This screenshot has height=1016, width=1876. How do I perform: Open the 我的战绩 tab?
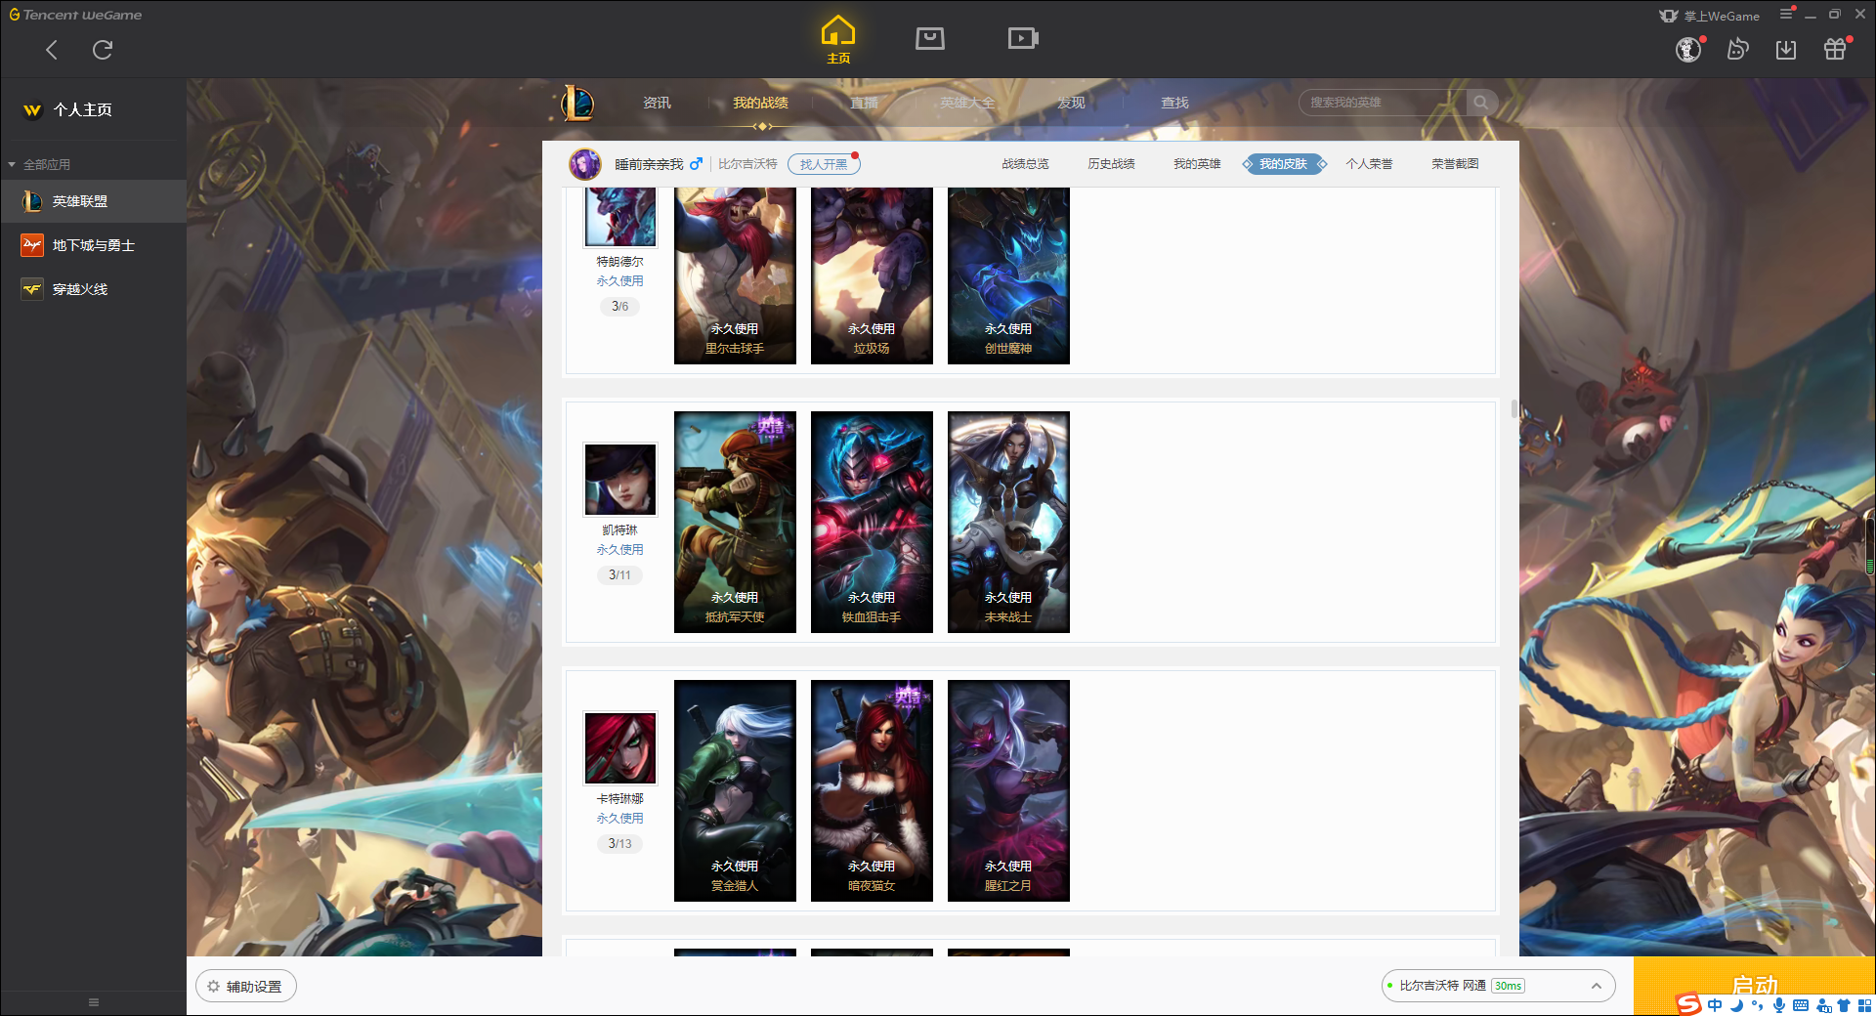pos(760,103)
